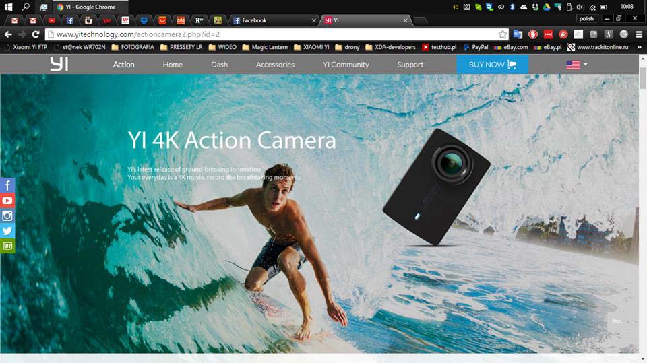Open the Twitter link in social sidebar
Screen dimensions: 647x363
pos(7,231)
